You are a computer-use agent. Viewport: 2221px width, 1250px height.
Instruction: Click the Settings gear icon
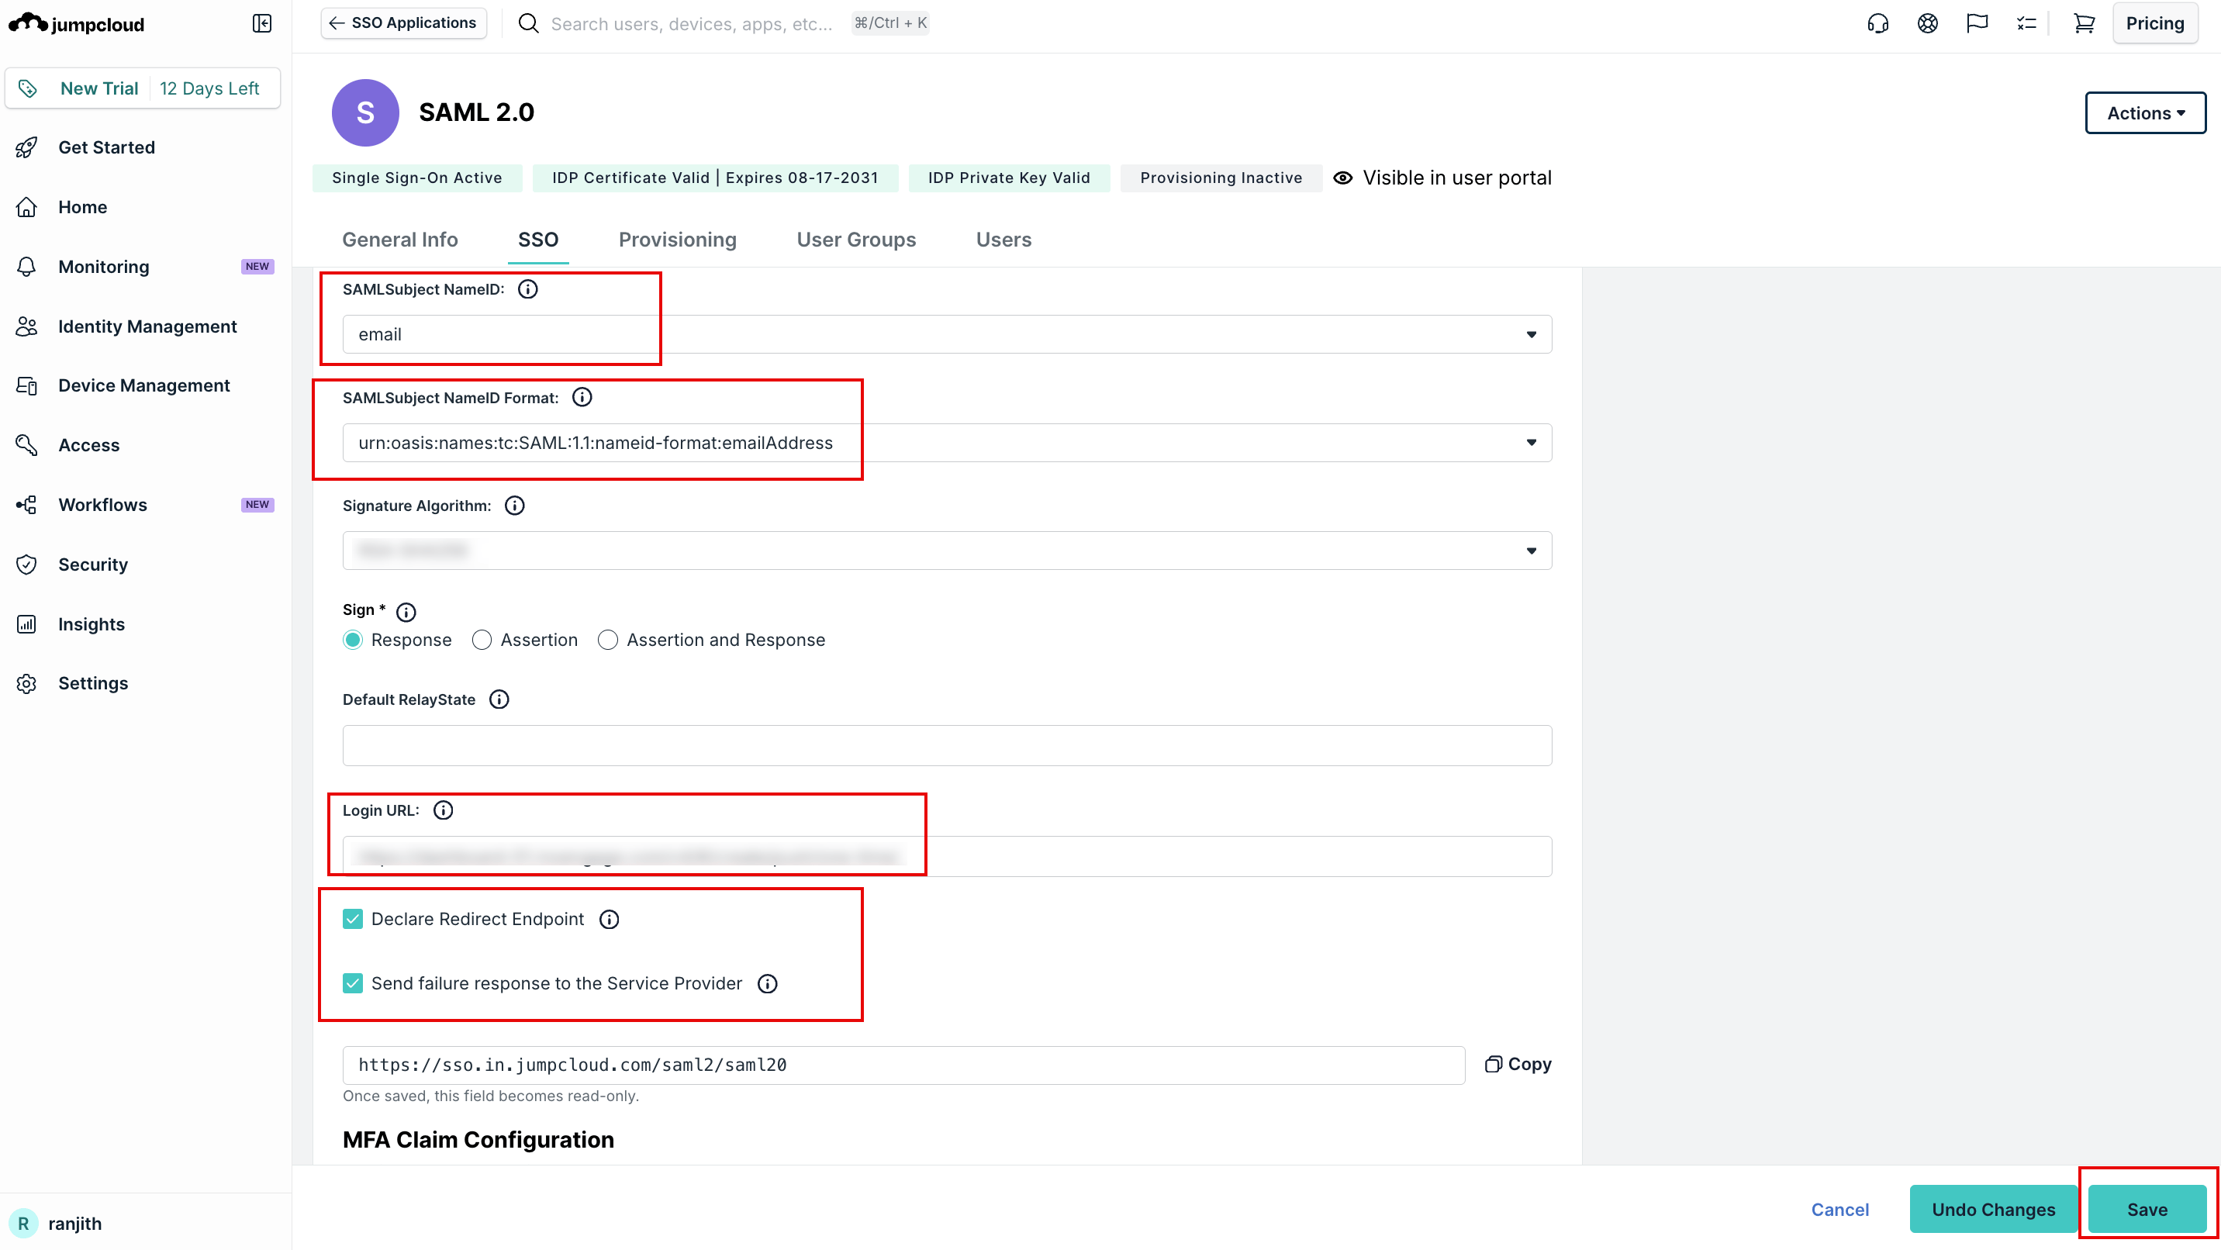tap(26, 684)
